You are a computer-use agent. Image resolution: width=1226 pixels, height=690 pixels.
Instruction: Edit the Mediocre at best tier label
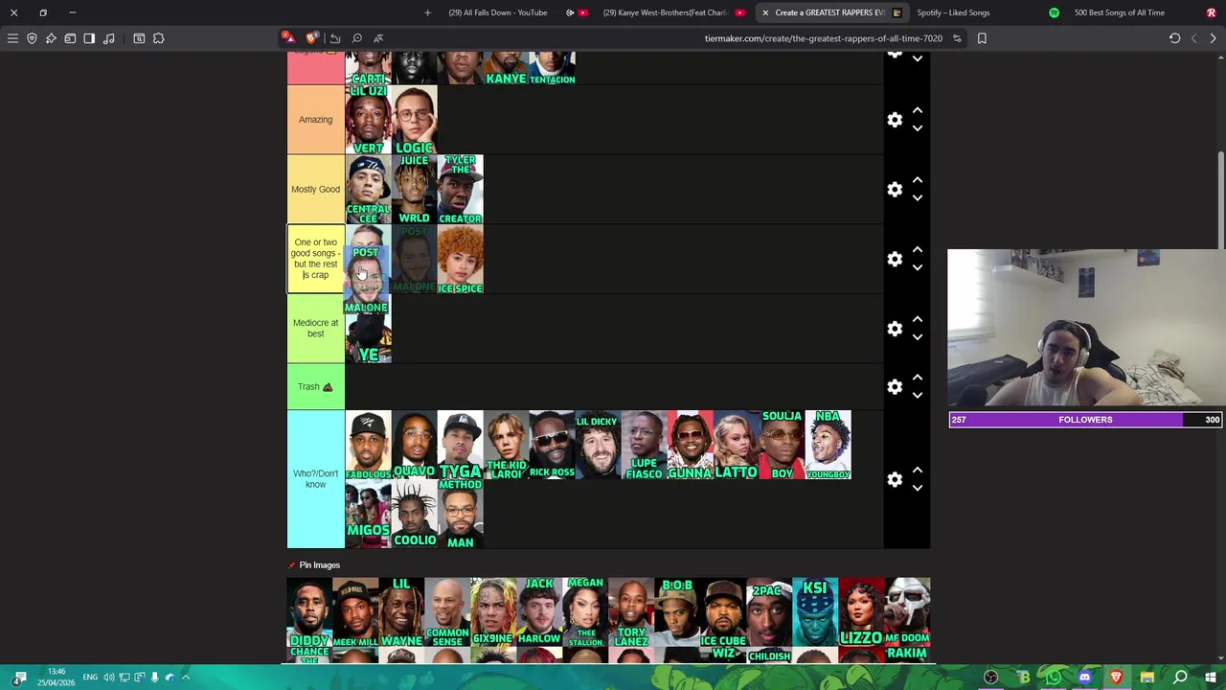(316, 329)
